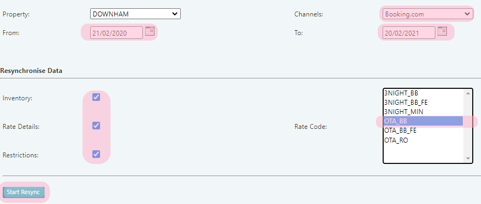The width and height of the screenshot is (481, 204).
Task: Select OTA_RO rate code entry
Action: pyautogui.click(x=423, y=140)
